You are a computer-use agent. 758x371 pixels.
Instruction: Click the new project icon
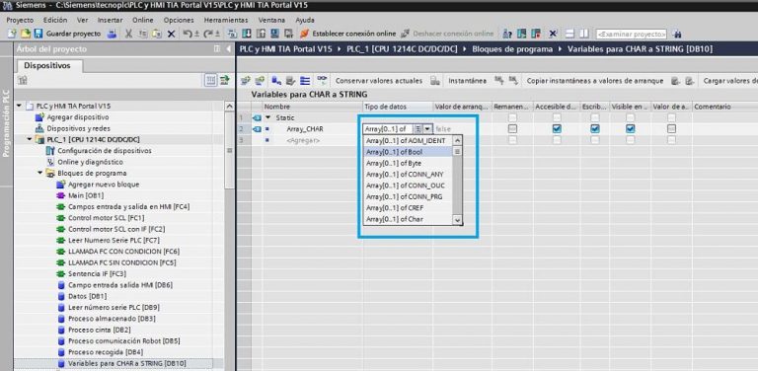[12, 34]
